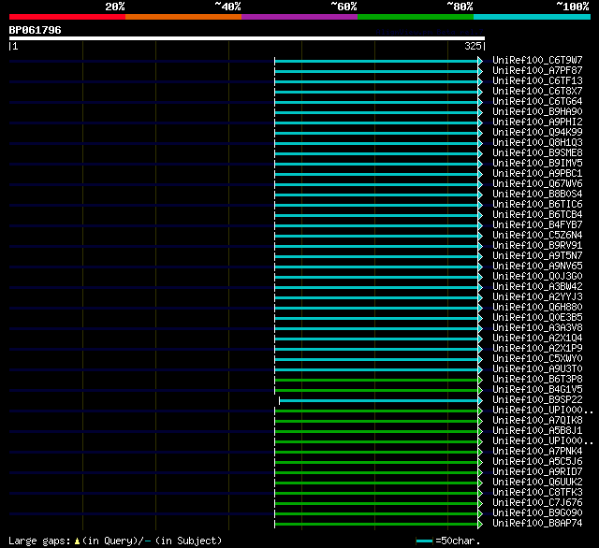Click the cyan alignment bar of UniRef100_A9U3T0
Screen dimensions: 599x548
(x=376, y=369)
